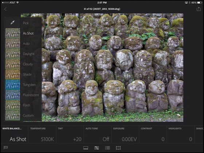
Task: Select Cloudy from the white balance list
Action: [28, 64]
